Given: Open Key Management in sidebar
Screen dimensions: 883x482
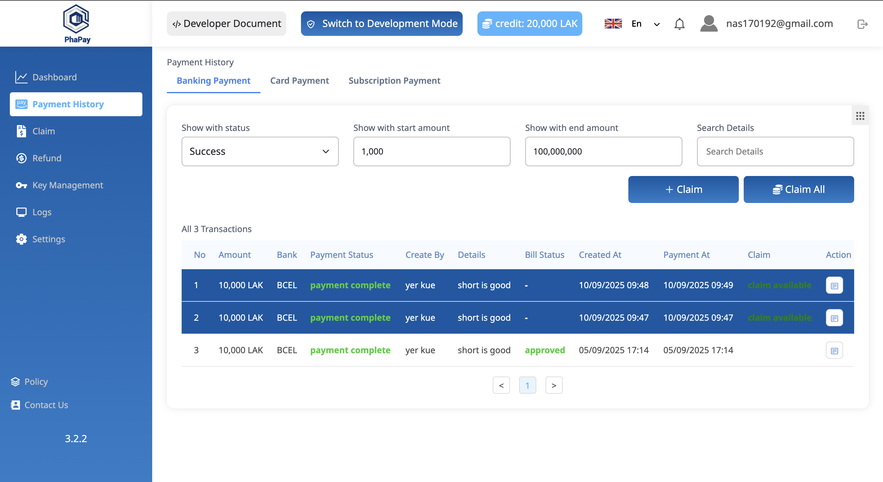Looking at the screenshot, I should (67, 185).
